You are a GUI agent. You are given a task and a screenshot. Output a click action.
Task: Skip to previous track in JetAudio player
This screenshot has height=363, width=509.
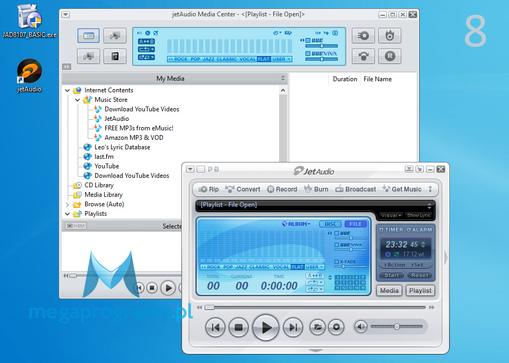(215, 327)
